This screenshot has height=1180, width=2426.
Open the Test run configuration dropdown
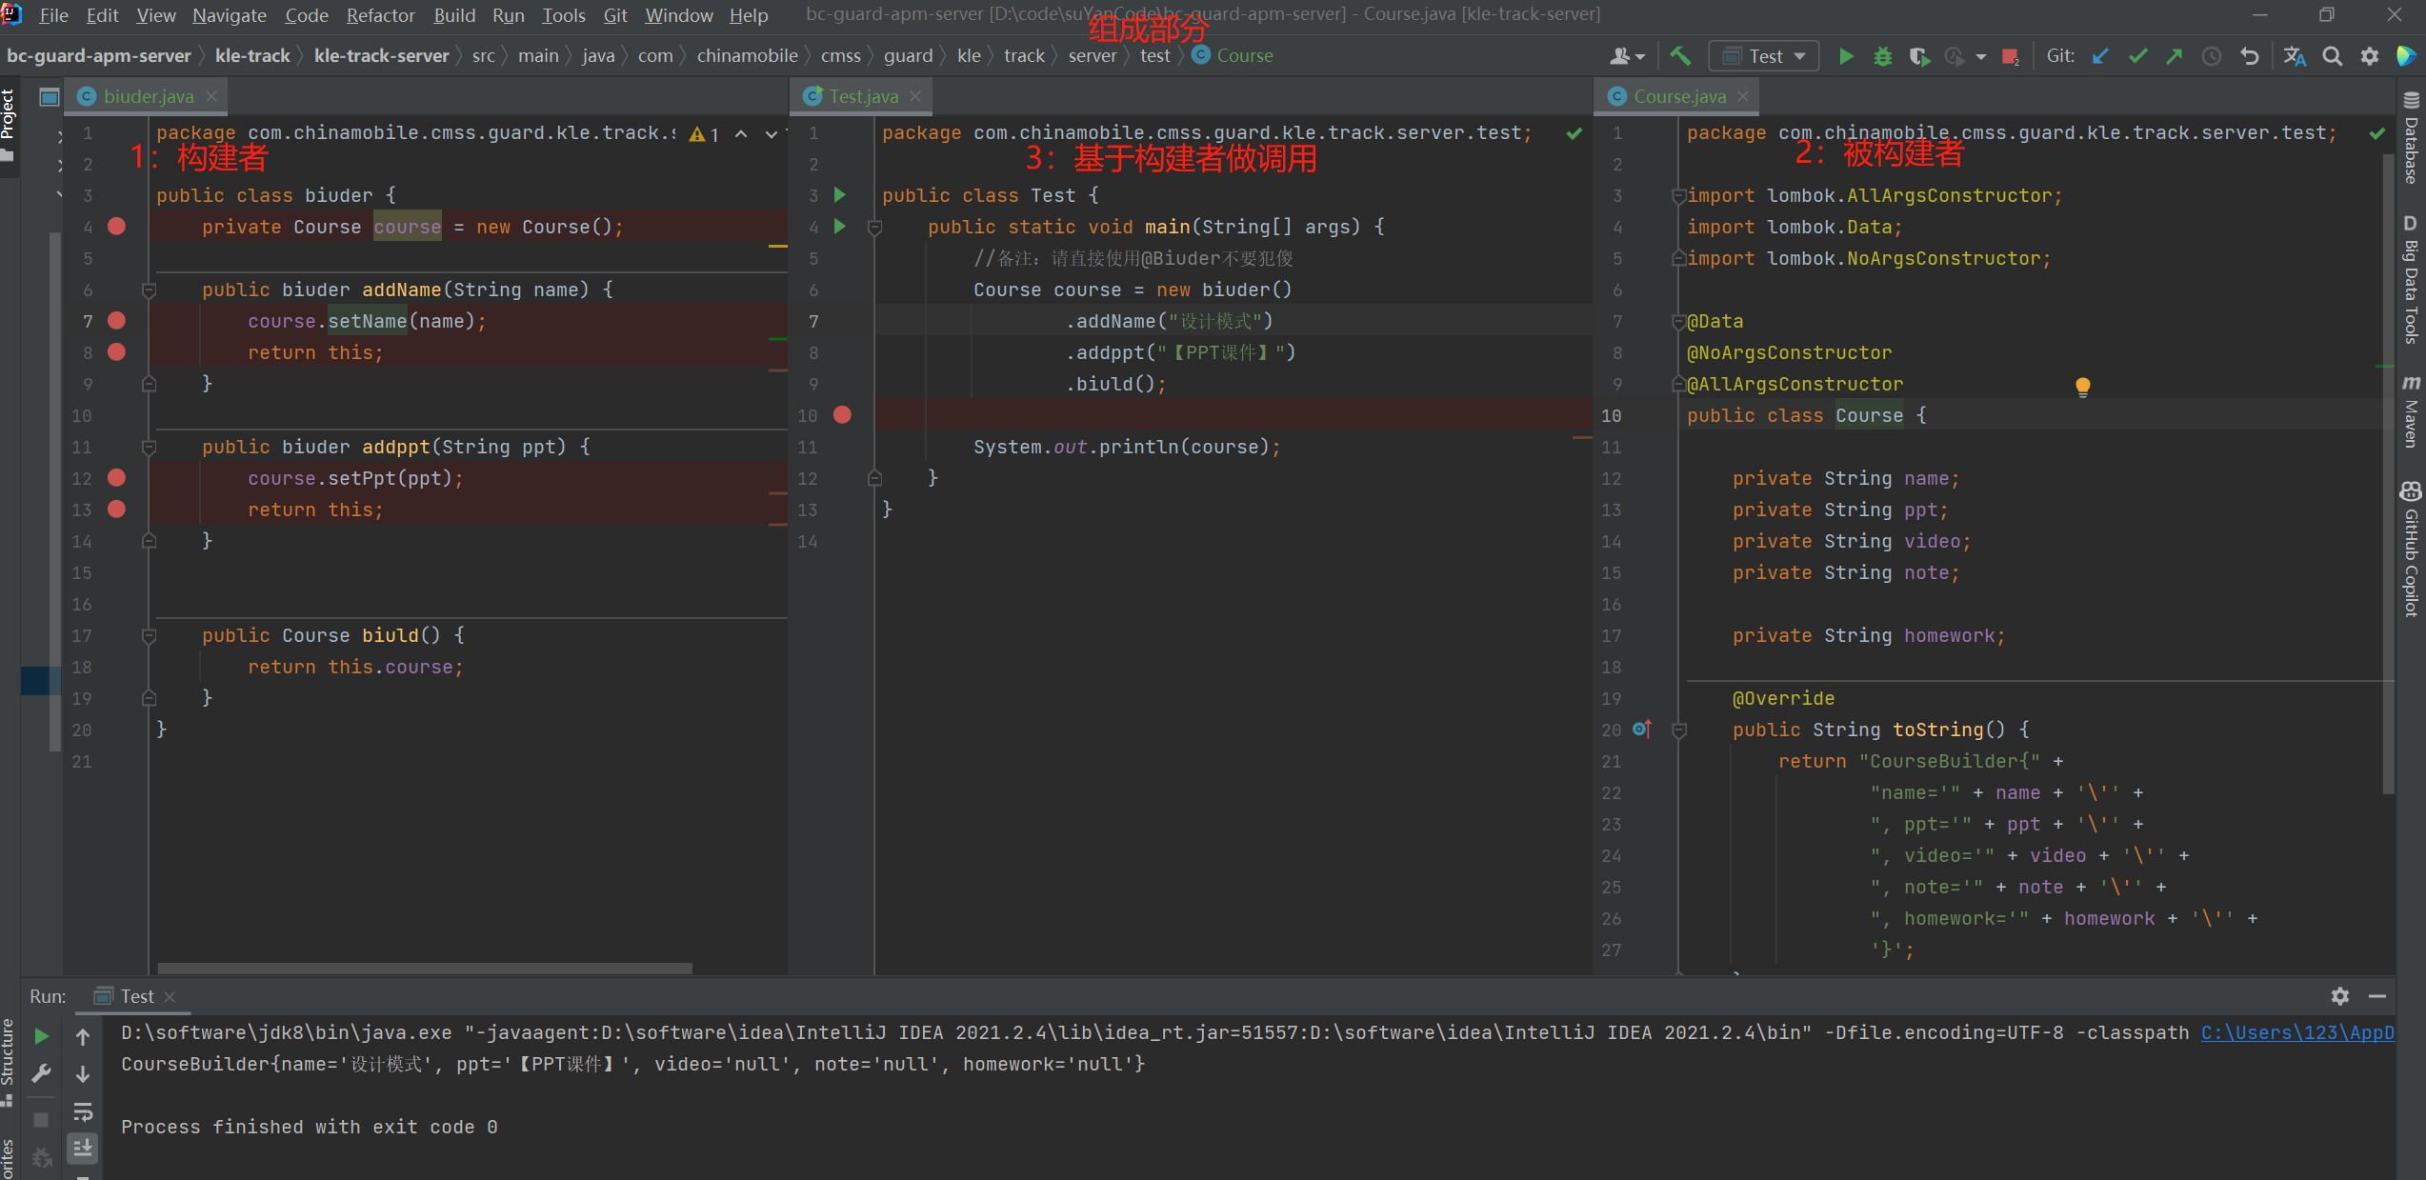click(x=1764, y=56)
